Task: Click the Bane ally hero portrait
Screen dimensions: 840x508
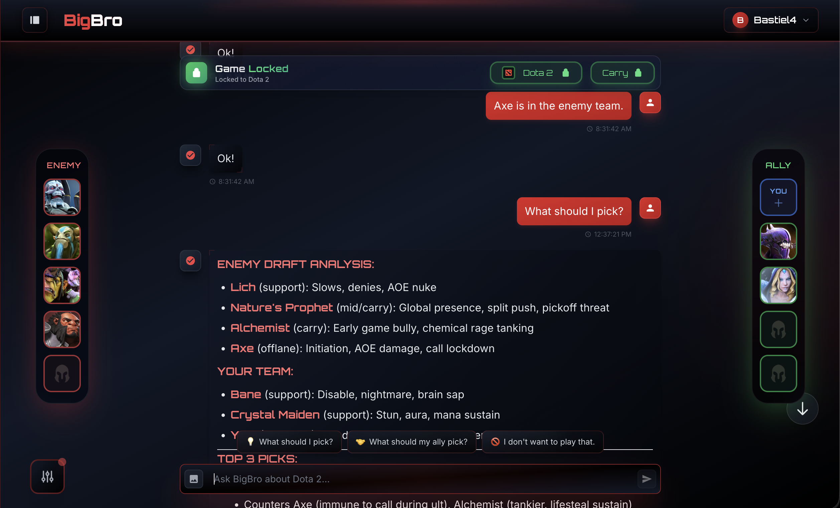Action: pyautogui.click(x=778, y=241)
